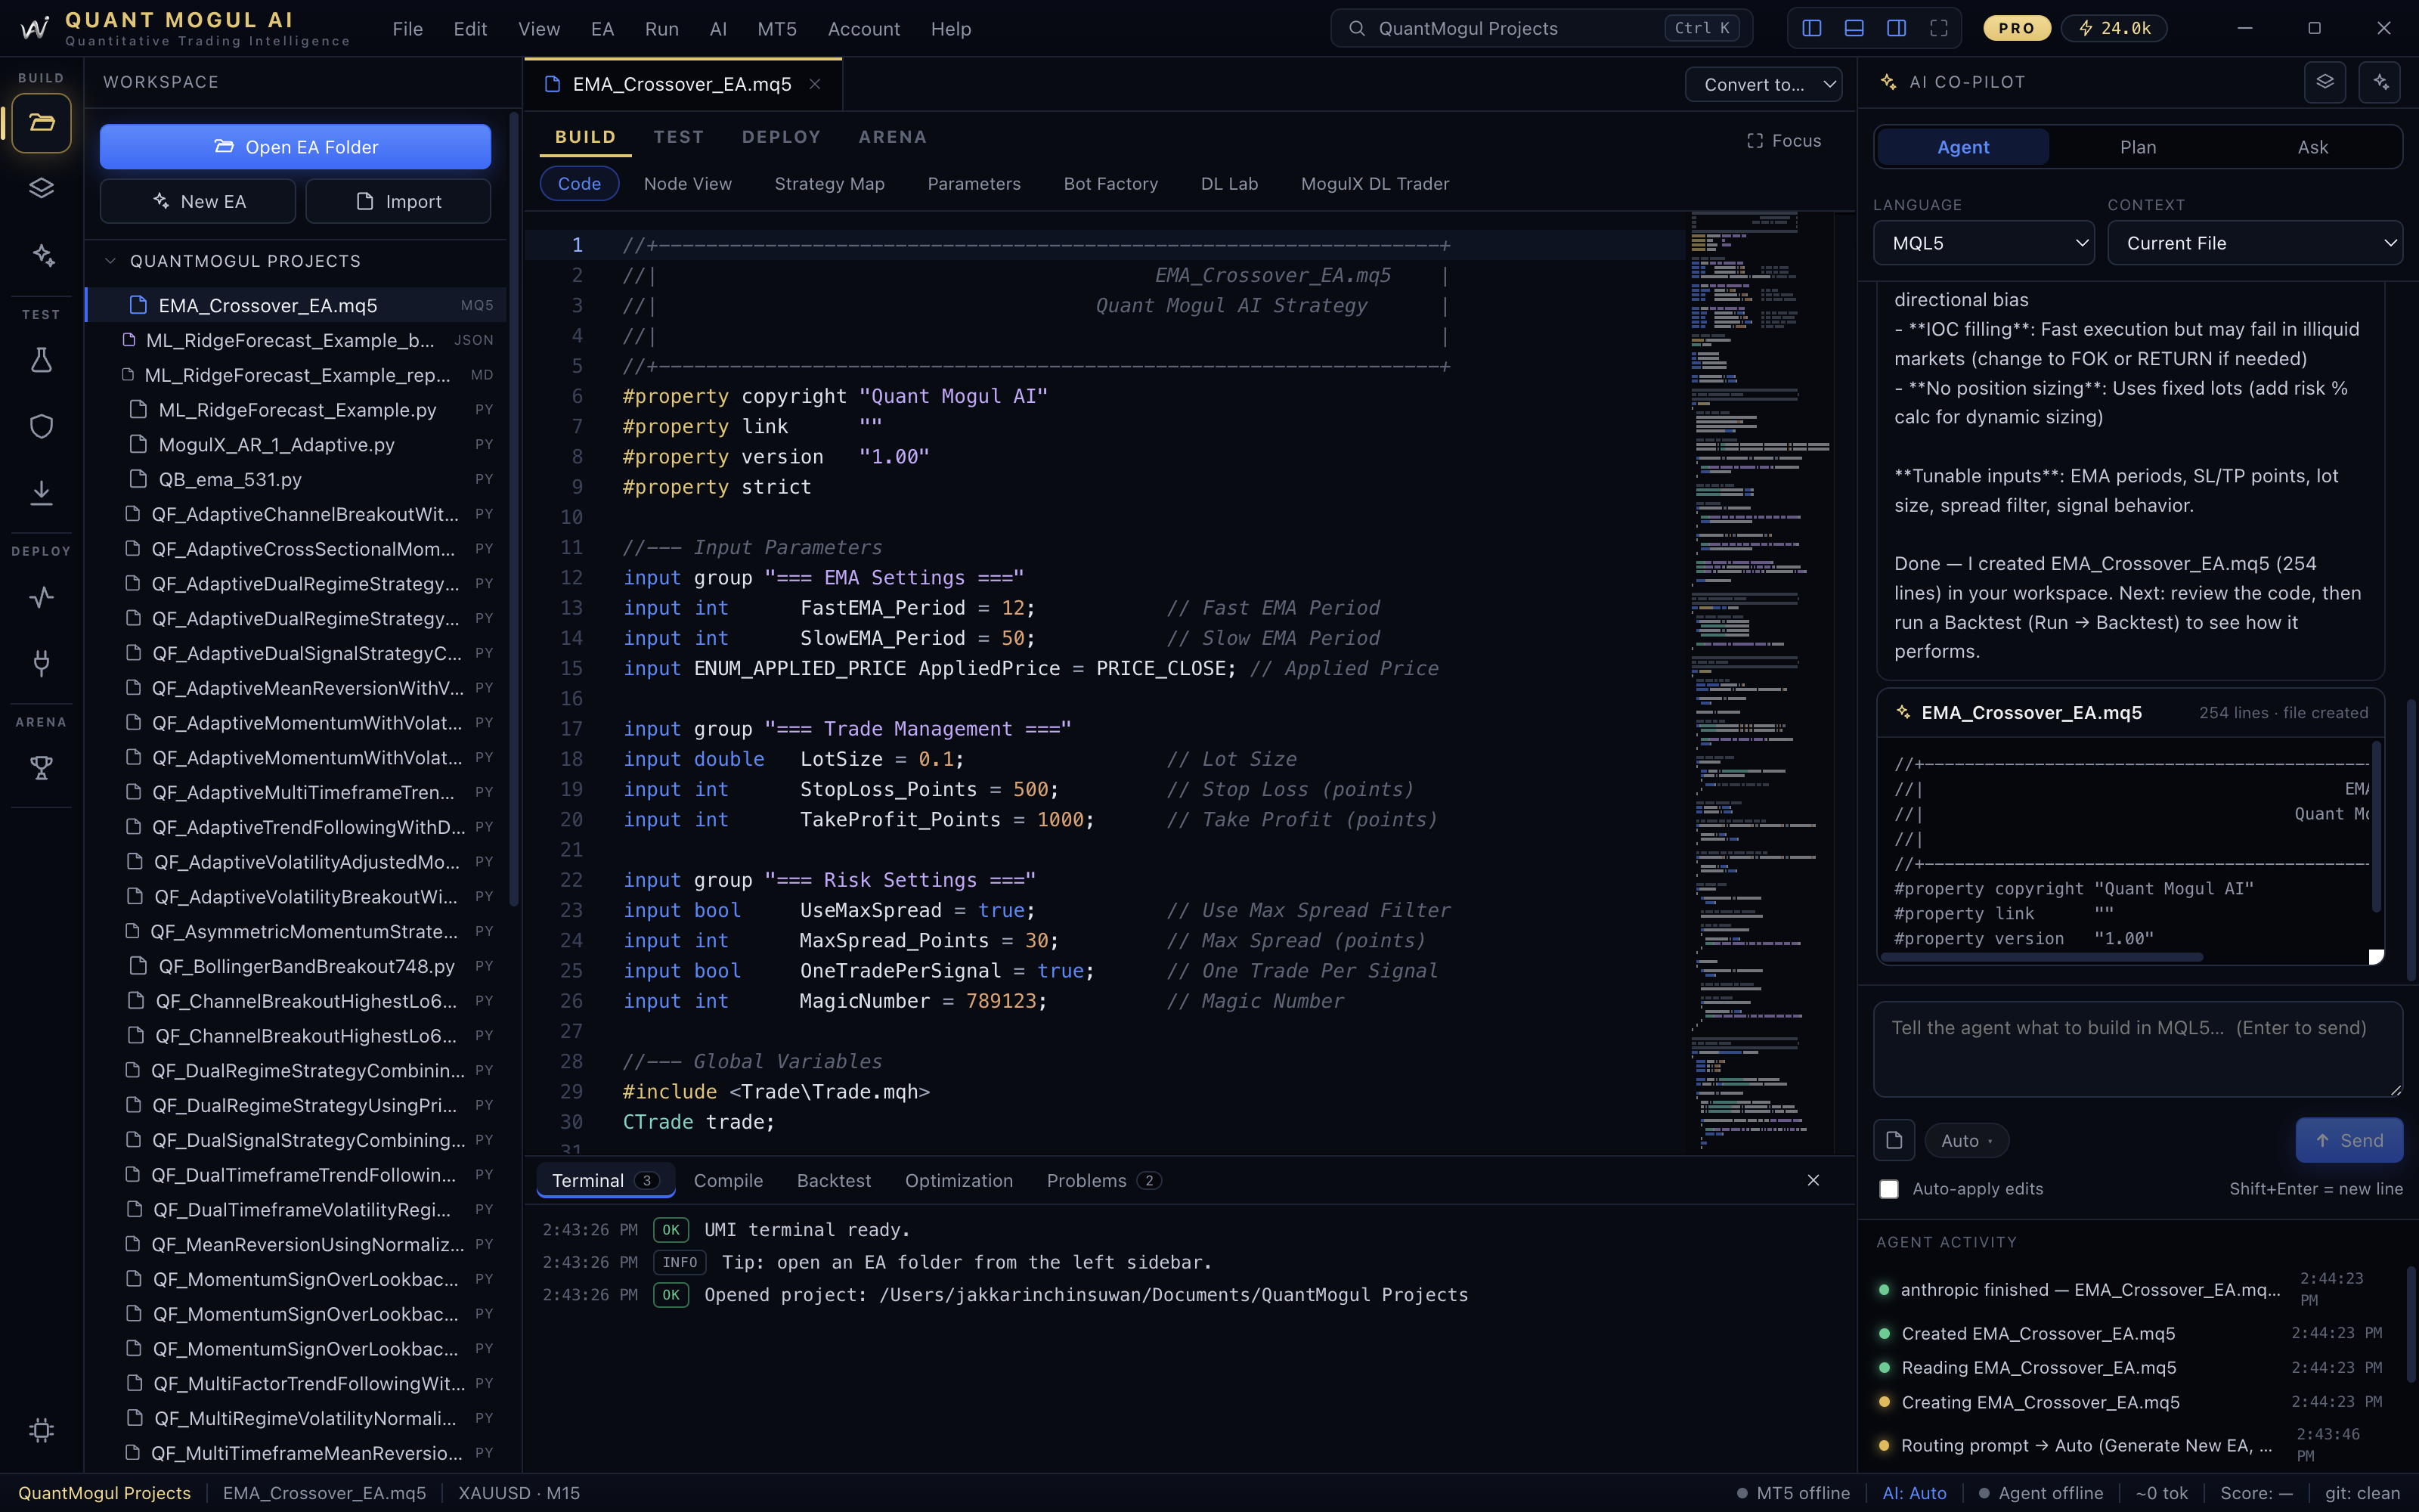Toggle the left panel layout icon
The width and height of the screenshot is (2419, 1512).
pos(1811,28)
